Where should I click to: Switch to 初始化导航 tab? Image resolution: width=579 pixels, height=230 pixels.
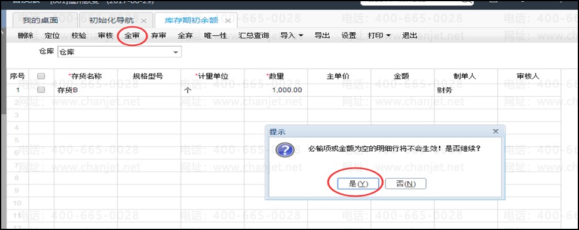pos(112,21)
